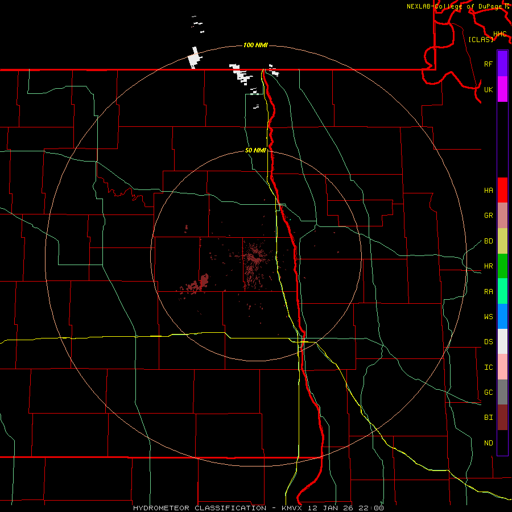Click the UK legend label
Viewport: 512px width, 512px height.
[x=488, y=89]
